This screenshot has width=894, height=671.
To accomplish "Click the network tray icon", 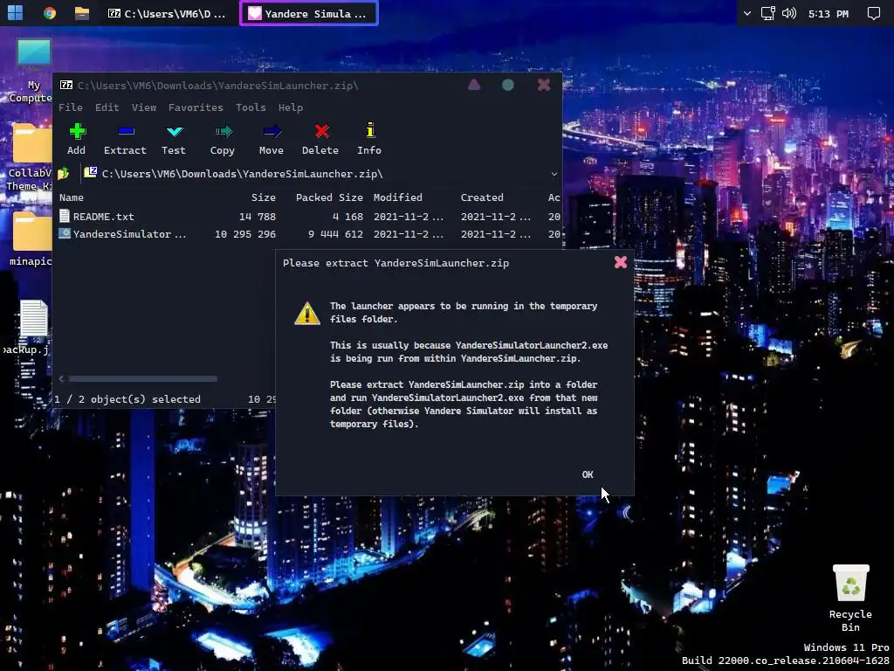I will (x=768, y=13).
